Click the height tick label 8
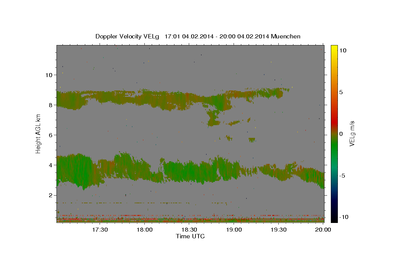The image size is (401, 267). pyautogui.click(x=51, y=105)
